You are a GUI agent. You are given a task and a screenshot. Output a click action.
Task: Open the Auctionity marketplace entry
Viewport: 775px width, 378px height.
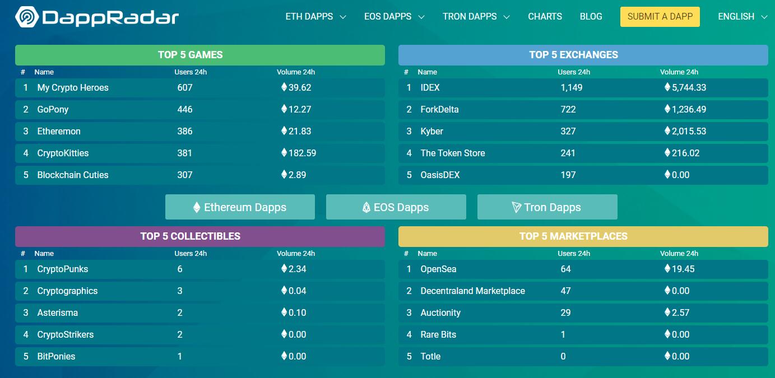583,313
